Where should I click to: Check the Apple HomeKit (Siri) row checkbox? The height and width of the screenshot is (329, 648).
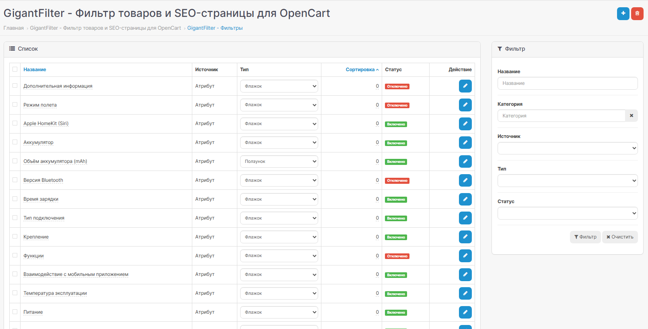tap(15, 123)
